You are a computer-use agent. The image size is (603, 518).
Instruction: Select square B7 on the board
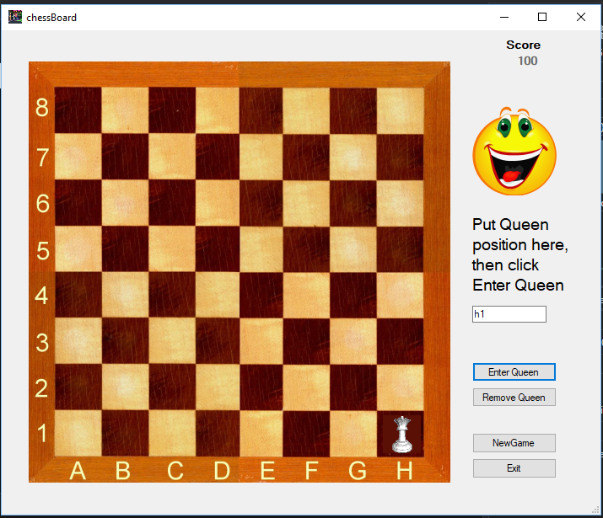pyautogui.click(x=125, y=157)
